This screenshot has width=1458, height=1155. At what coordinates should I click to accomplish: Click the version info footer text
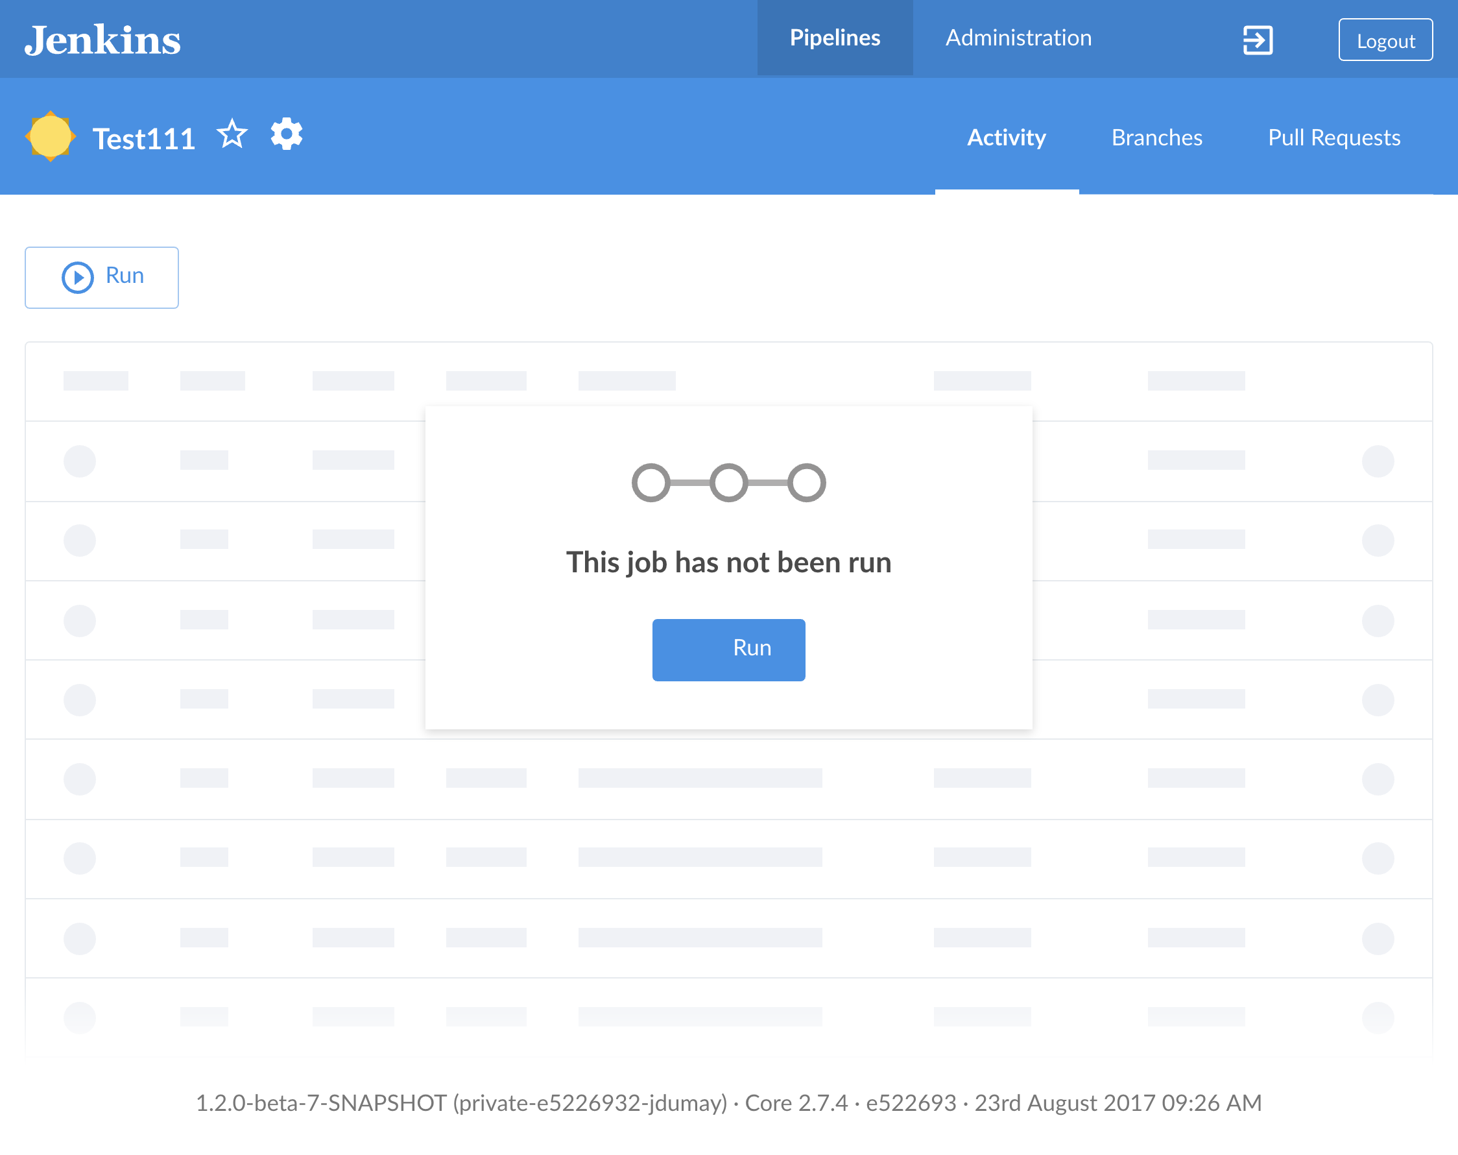click(x=728, y=1103)
